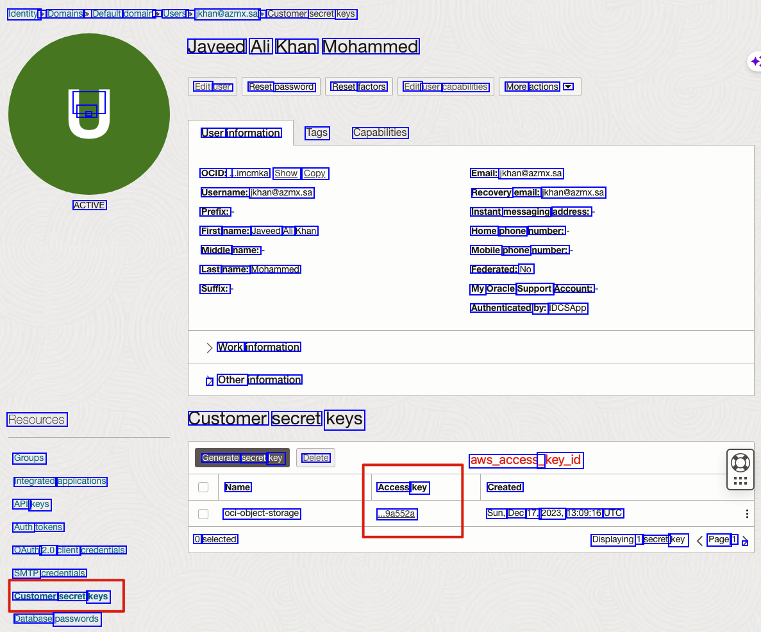Open the lifebuoy help icon
This screenshot has width=761, height=632.
point(740,462)
